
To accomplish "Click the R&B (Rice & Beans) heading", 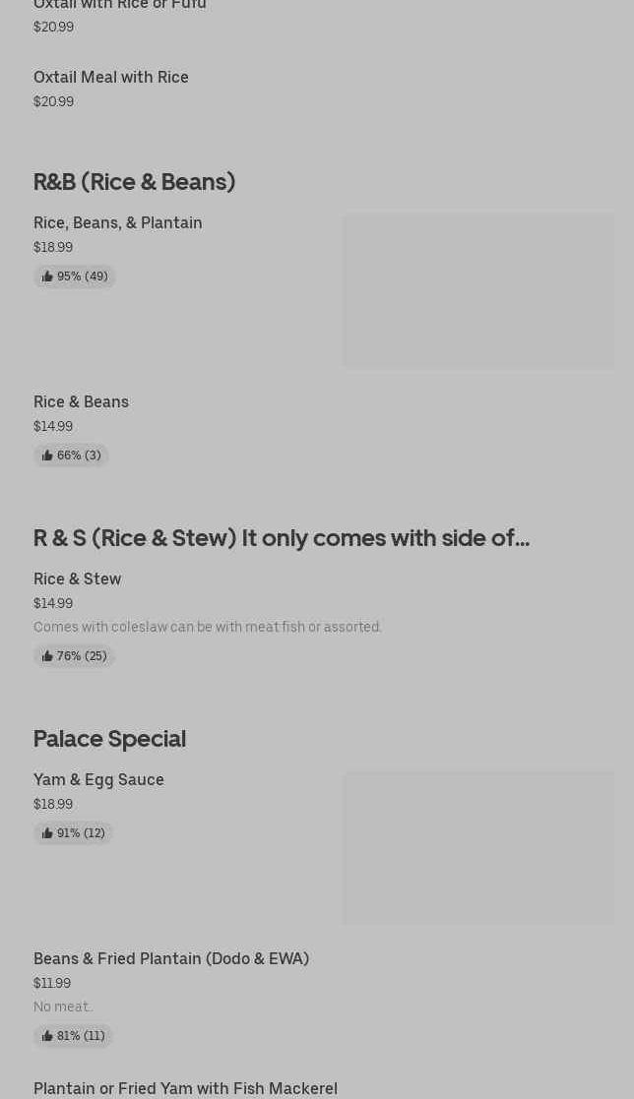I will tap(134, 182).
